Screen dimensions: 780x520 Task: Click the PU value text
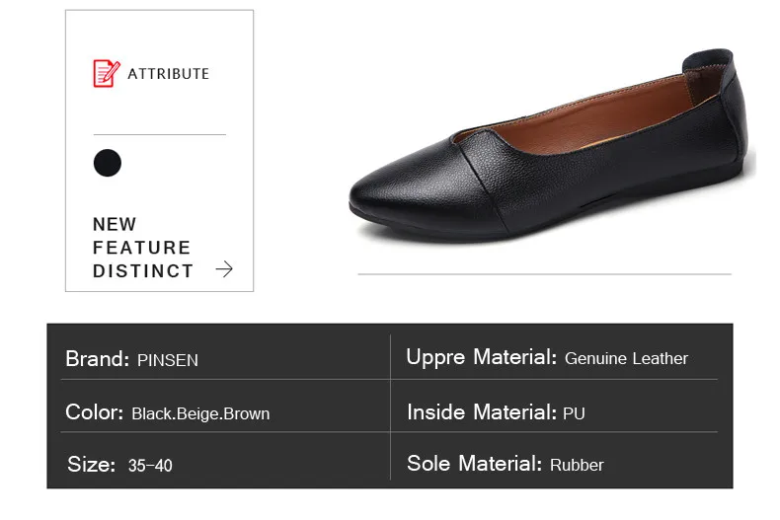(574, 413)
